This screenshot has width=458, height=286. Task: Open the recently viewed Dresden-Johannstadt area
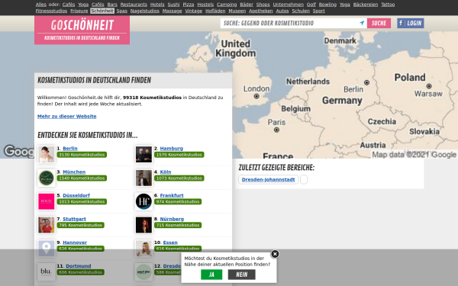point(269,179)
